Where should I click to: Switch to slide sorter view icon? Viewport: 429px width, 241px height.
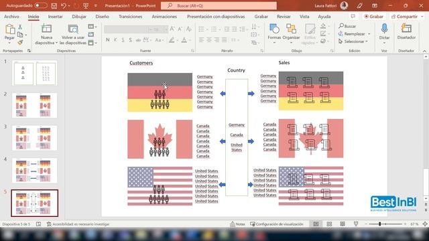coord(329,224)
